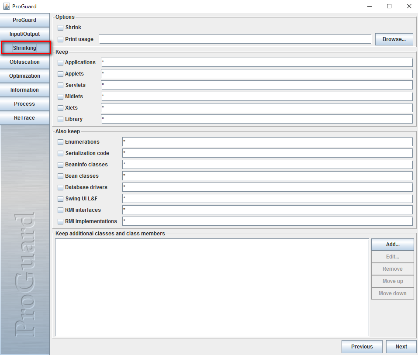Switch to the Input/Output tab
The height and width of the screenshot is (355, 418).
coord(24,34)
